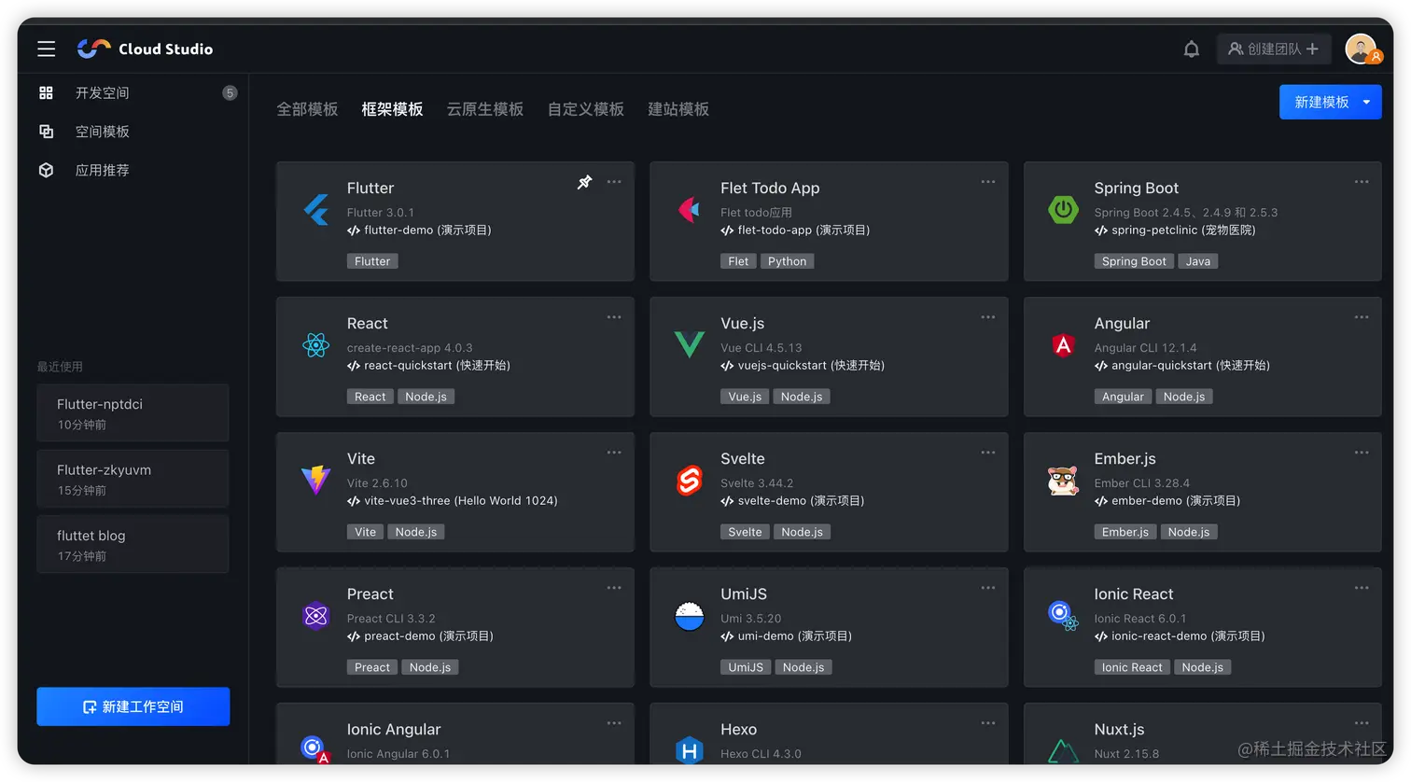Open the notifications bell
Image resolution: width=1411 pixels, height=782 pixels.
1191,49
